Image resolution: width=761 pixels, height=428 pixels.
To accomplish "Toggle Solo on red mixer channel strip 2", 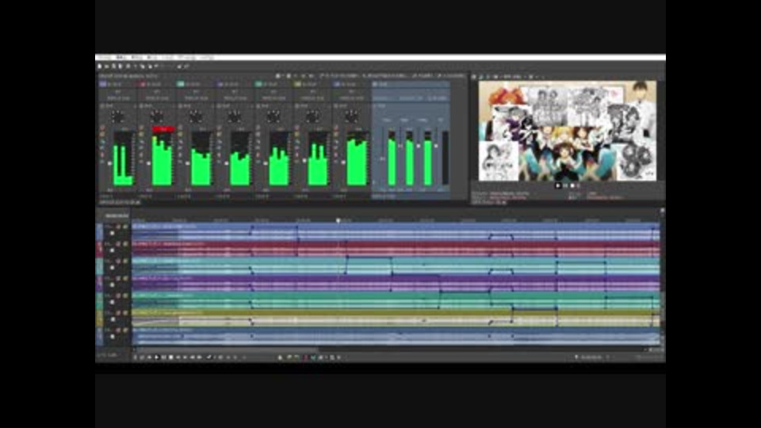I will [141, 135].
